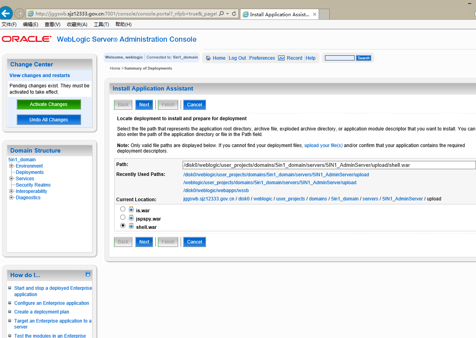Click the is.war archive file icon
Image resolution: width=476 pixels, height=338 pixels.
pyautogui.click(x=131, y=210)
